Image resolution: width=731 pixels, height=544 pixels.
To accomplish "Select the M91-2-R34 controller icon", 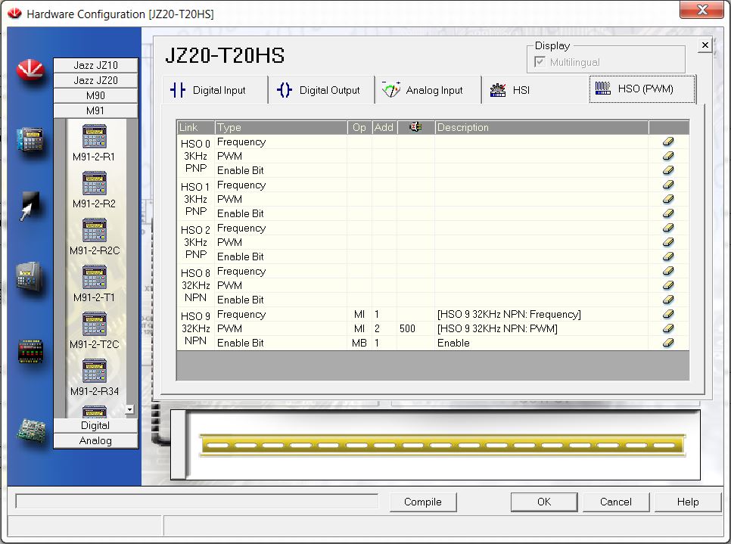I will tap(94, 371).
